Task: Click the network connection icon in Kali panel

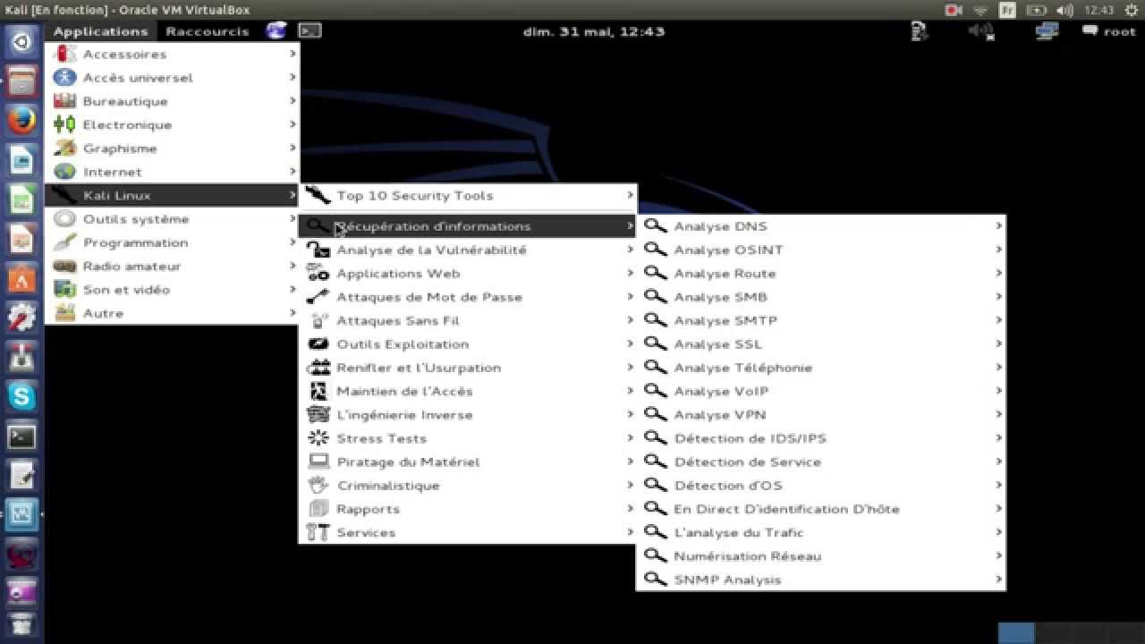Action: [1047, 31]
